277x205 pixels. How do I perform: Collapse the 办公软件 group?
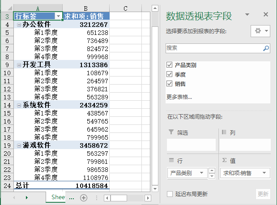[19, 25]
